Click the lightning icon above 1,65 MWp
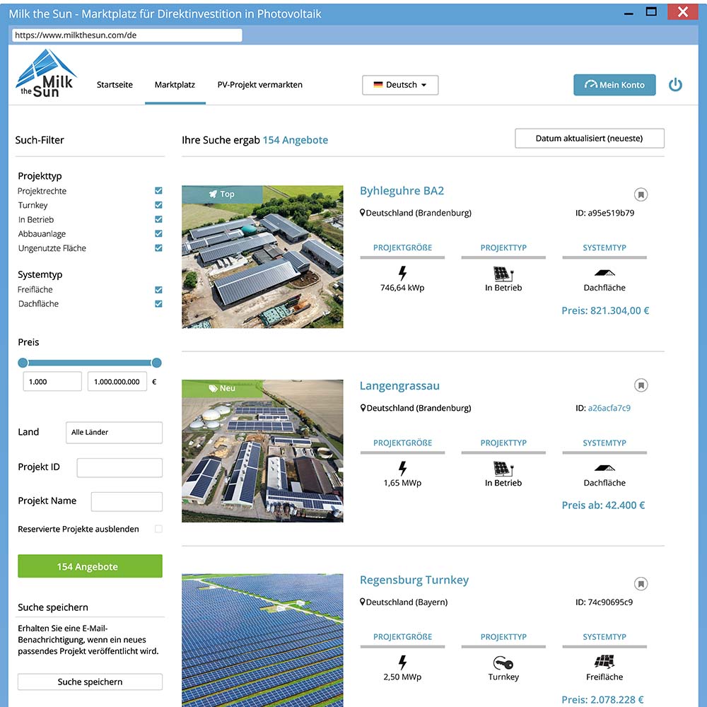The image size is (707, 707). [402, 468]
